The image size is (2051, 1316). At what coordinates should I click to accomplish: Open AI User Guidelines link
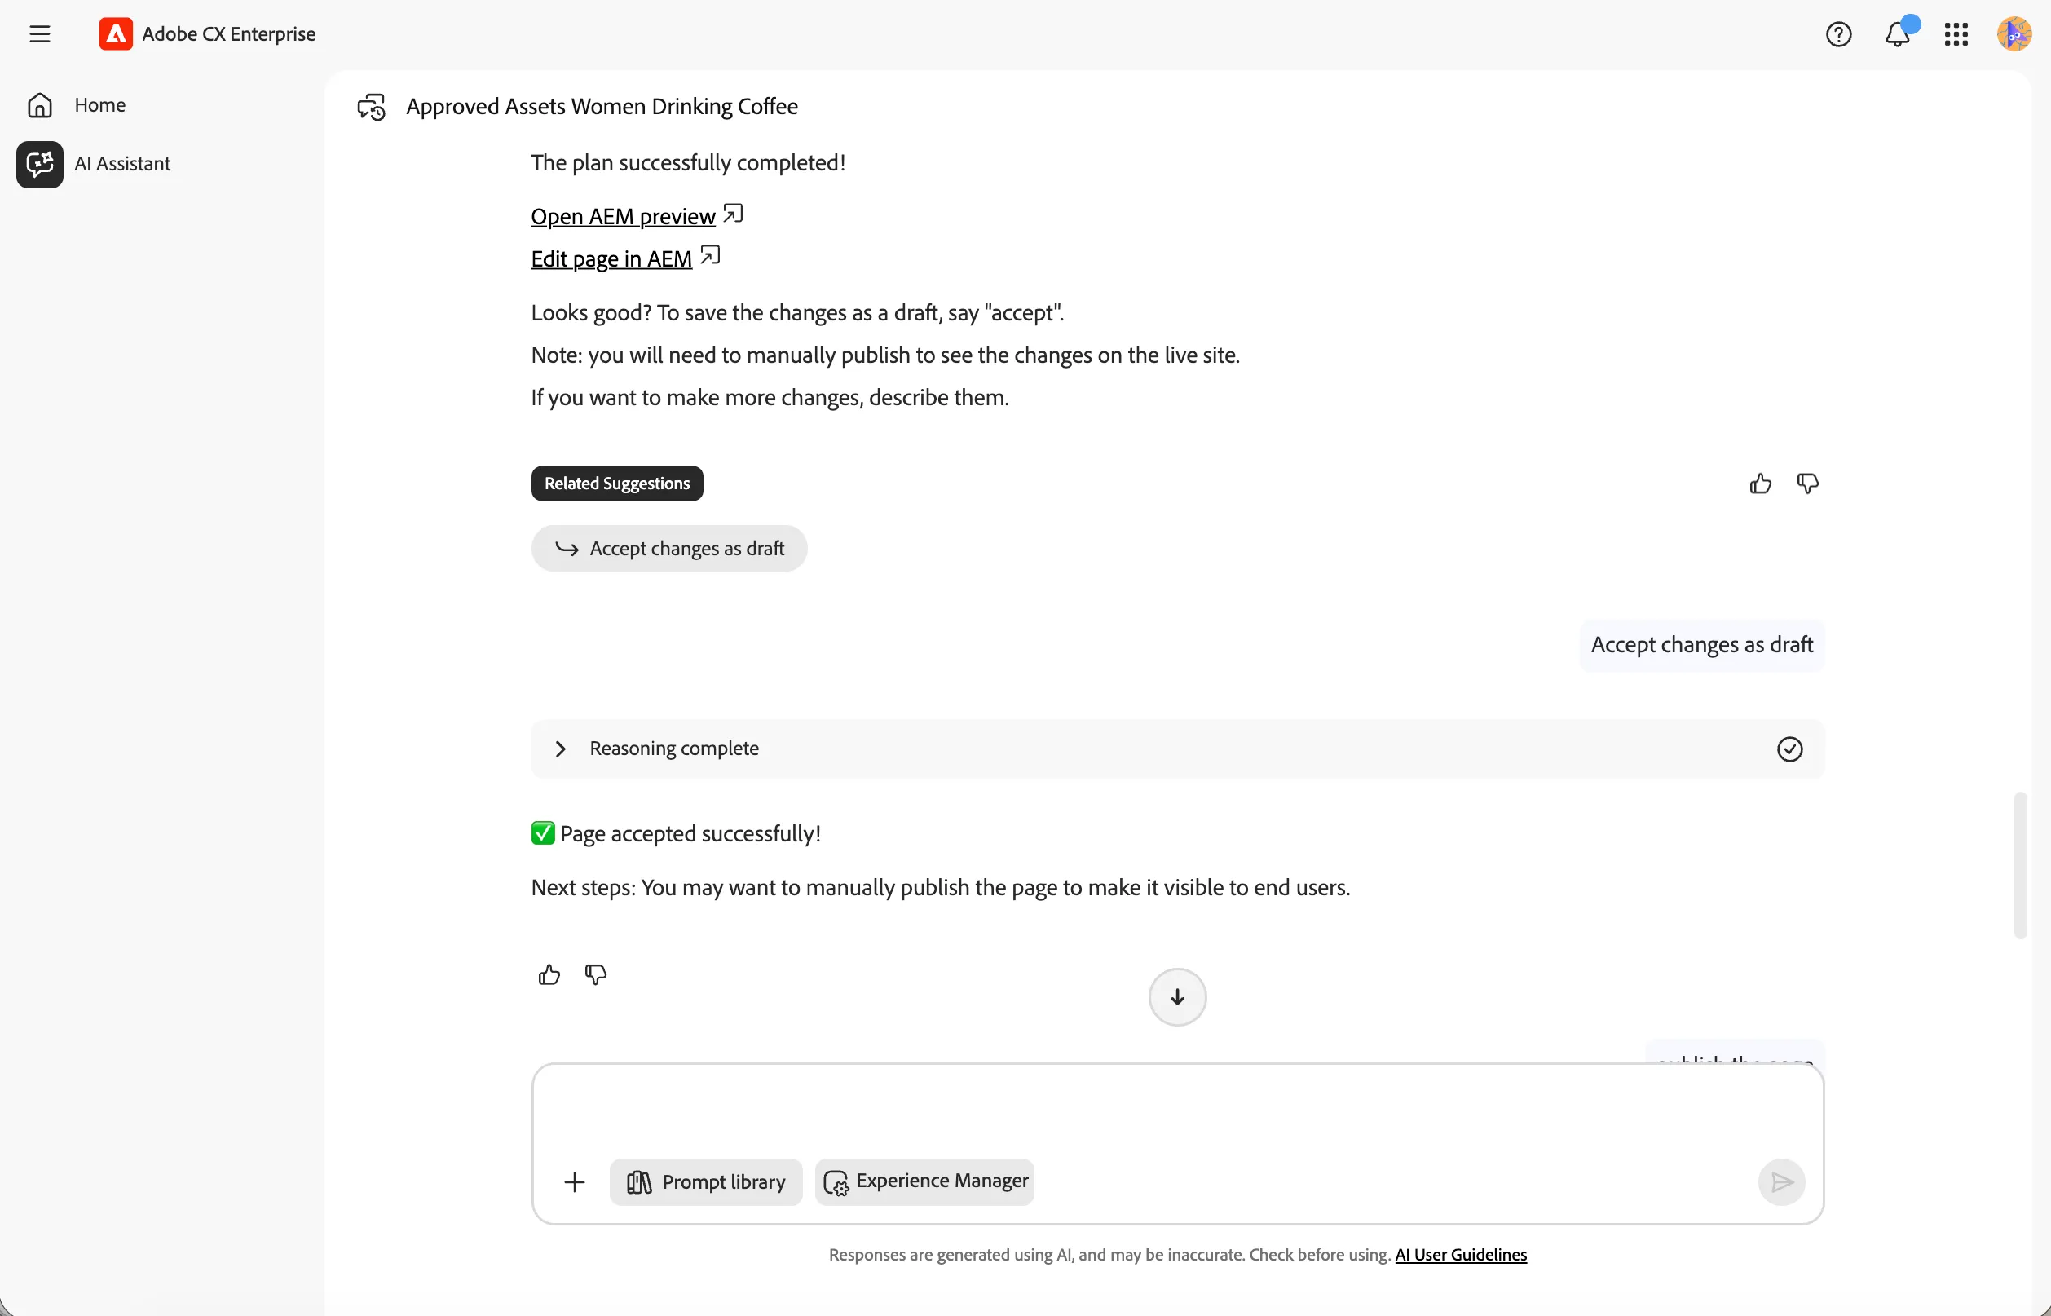click(1461, 1255)
